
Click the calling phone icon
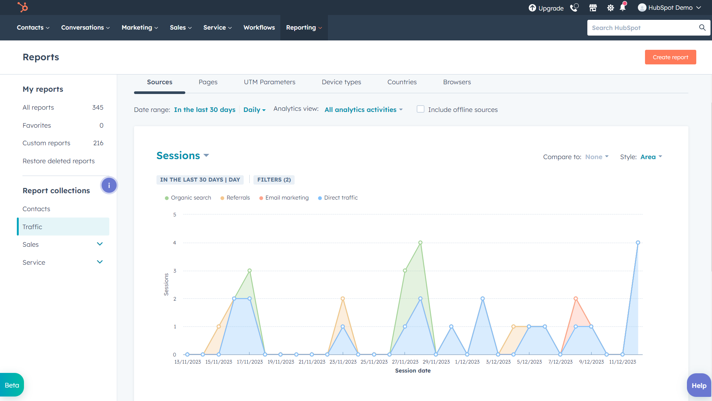click(x=574, y=7)
